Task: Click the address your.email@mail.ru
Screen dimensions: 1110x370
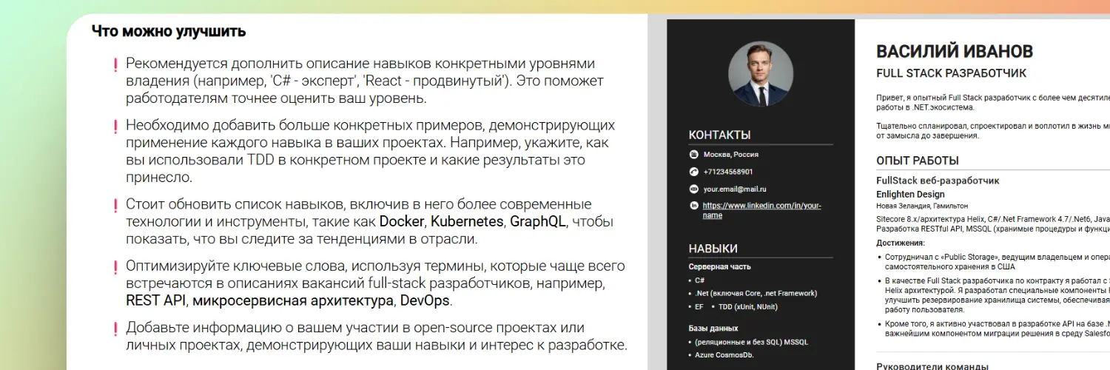Action: point(735,189)
